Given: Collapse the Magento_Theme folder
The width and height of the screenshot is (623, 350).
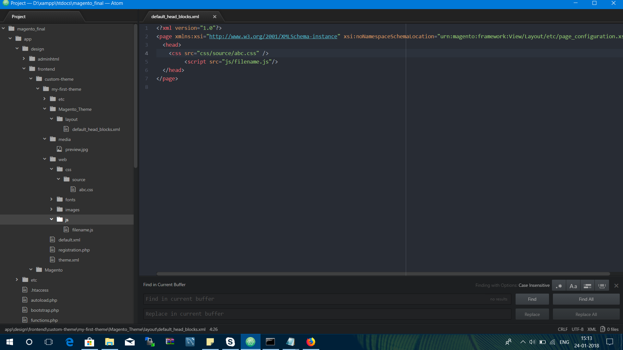Looking at the screenshot, I should click(44, 109).
